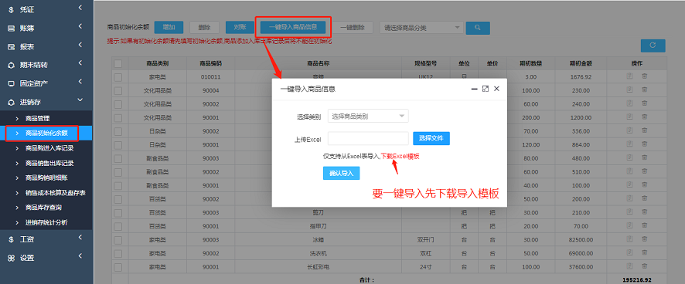Click trash icon in the 864.00 row
The image size is (685, 284).
point(644,144)
